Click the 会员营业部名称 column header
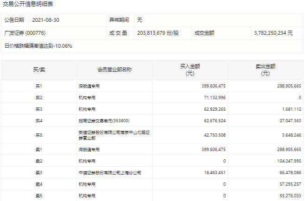This screenshot has height=201, width=305. click(114, 69)
